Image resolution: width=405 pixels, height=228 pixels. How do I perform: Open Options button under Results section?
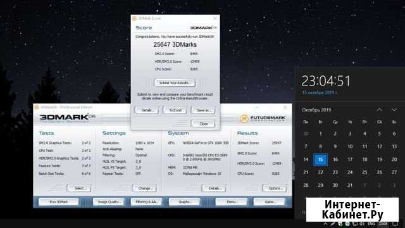pyautogui.click(x=275, y=188)
